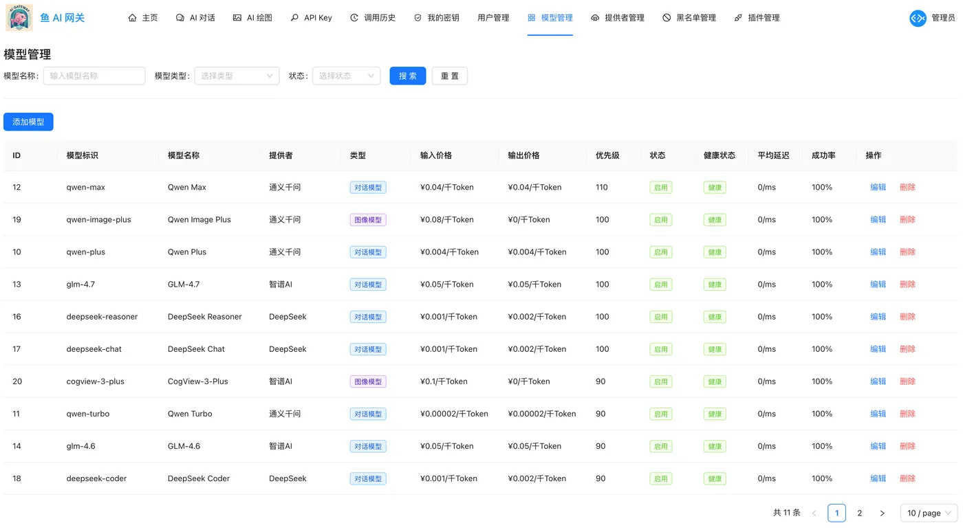
Task: Click the key icon beside API Key
Action: coord(295,18)
